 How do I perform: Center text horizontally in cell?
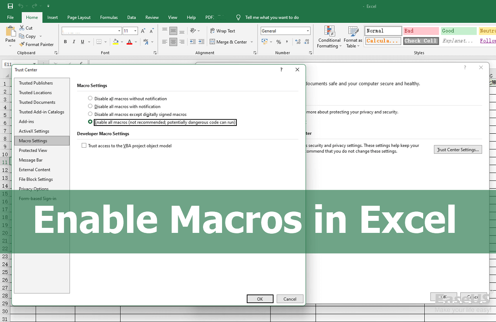point(173,42)
